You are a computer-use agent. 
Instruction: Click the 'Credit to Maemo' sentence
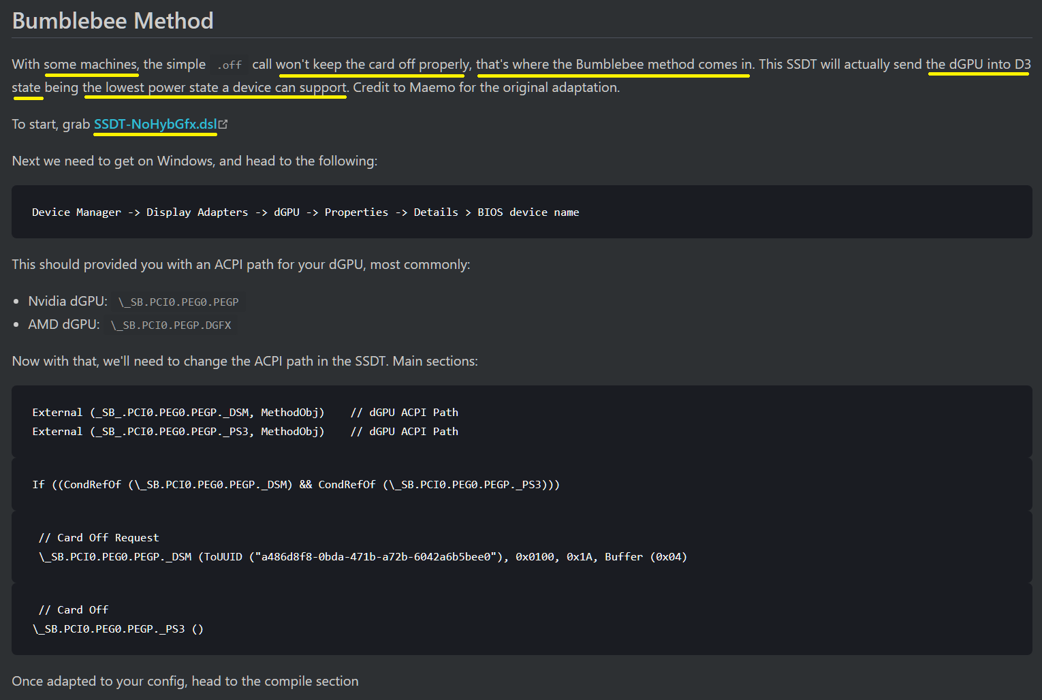[x=486, y=87]
